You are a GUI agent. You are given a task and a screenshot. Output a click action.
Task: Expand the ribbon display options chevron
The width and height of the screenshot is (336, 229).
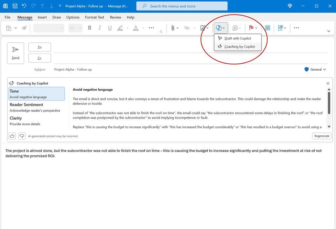pos(328,31)
